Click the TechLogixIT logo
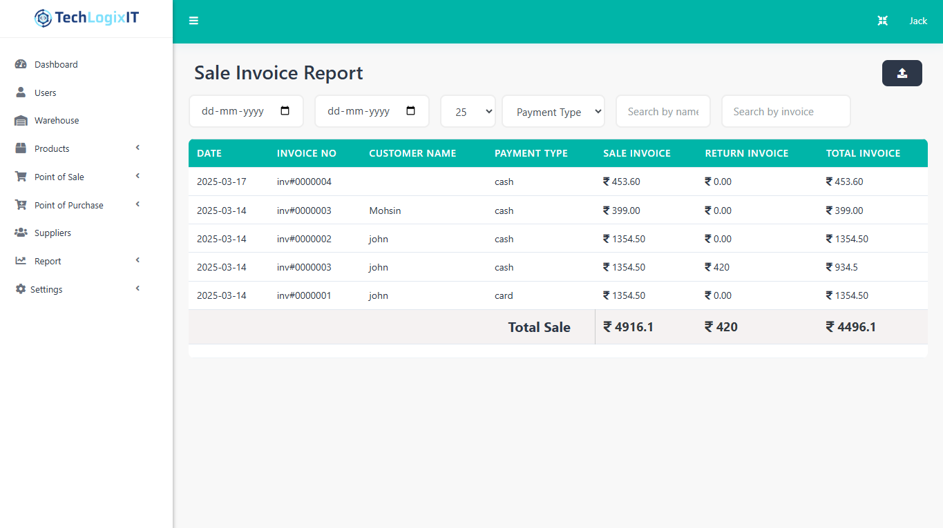This screenshot has width=943, height=528. pyautogui.click(x=86, y=19)
